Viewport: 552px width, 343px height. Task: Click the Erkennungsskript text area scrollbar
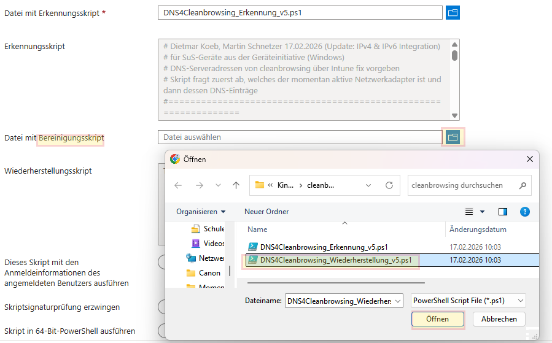pos(454,56)
